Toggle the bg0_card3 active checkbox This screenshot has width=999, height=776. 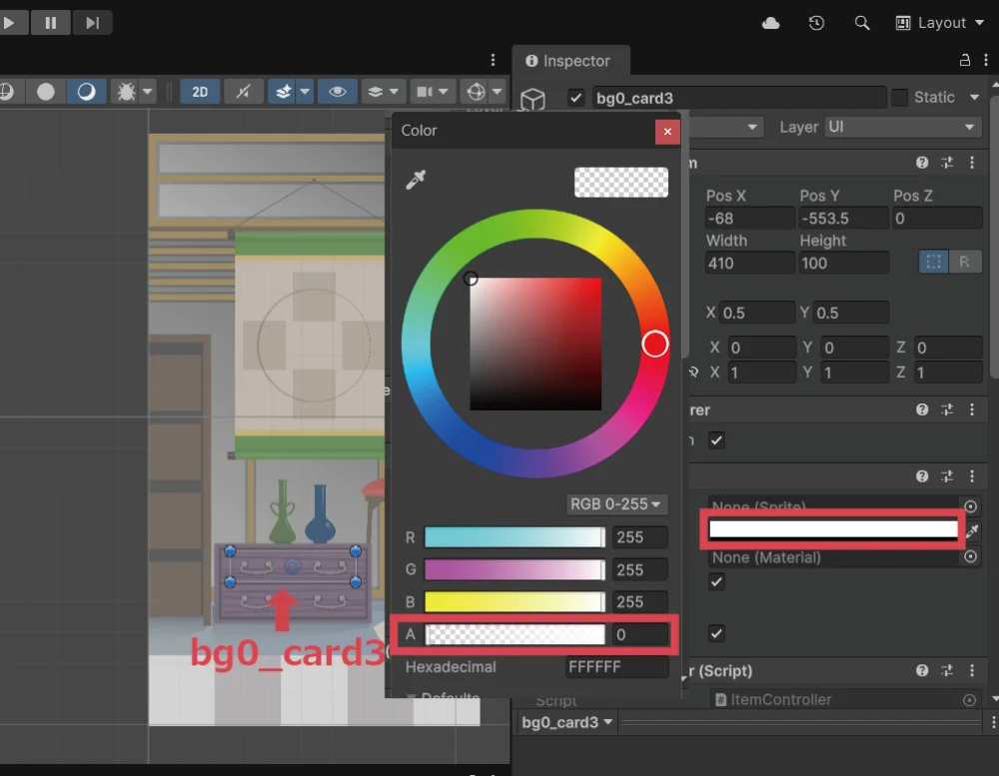click(575, 97)
